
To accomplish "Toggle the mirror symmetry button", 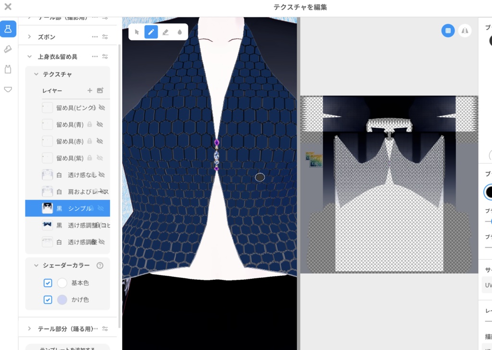I will click(465, 31).
